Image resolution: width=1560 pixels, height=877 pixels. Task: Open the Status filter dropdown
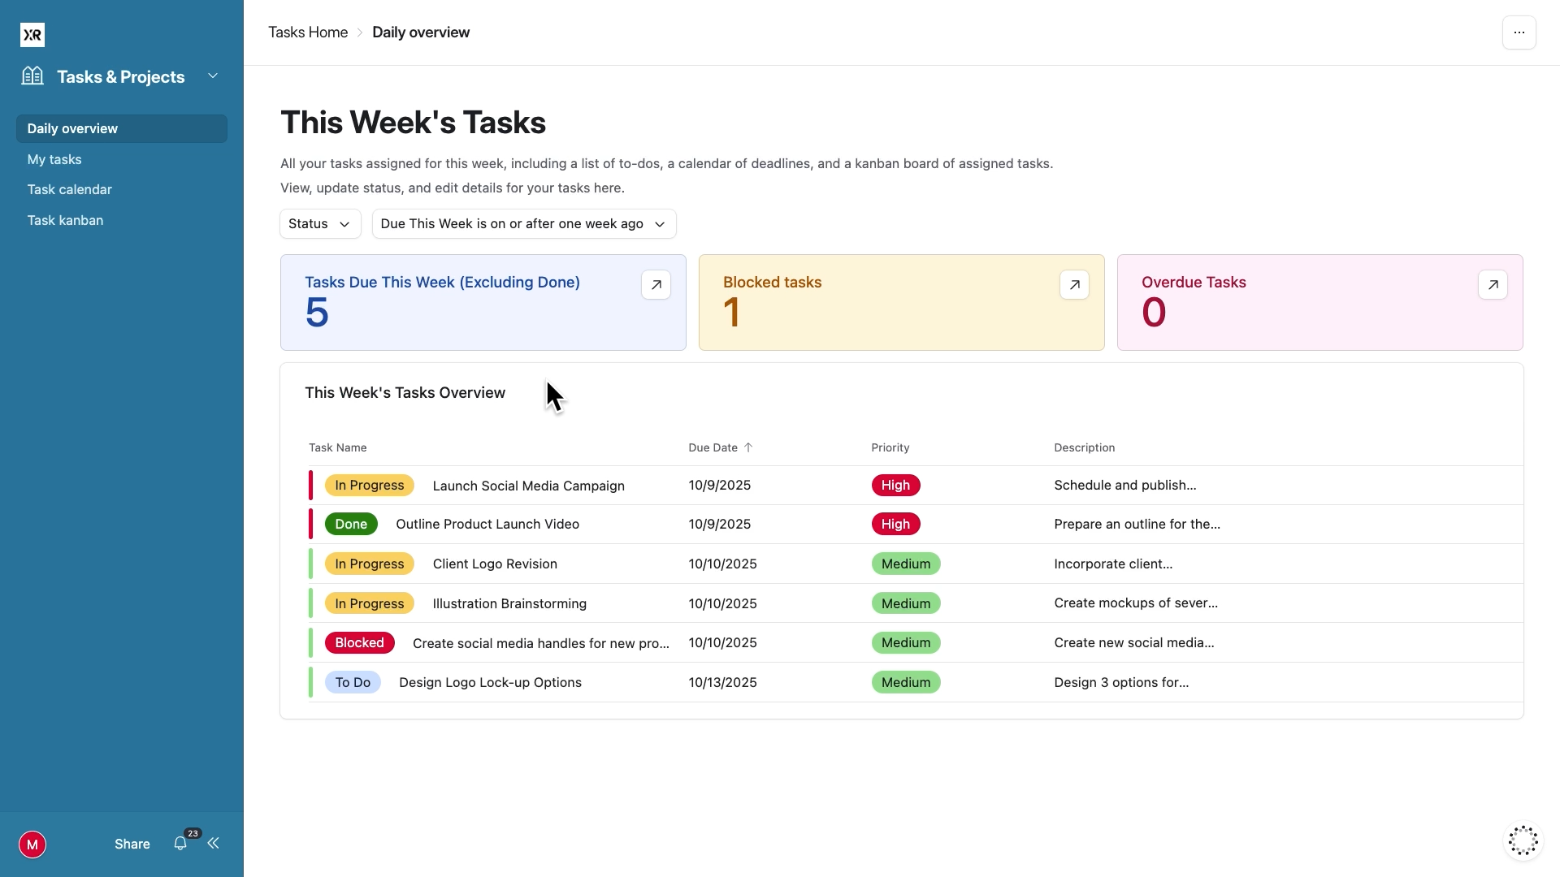coord(319,223)
